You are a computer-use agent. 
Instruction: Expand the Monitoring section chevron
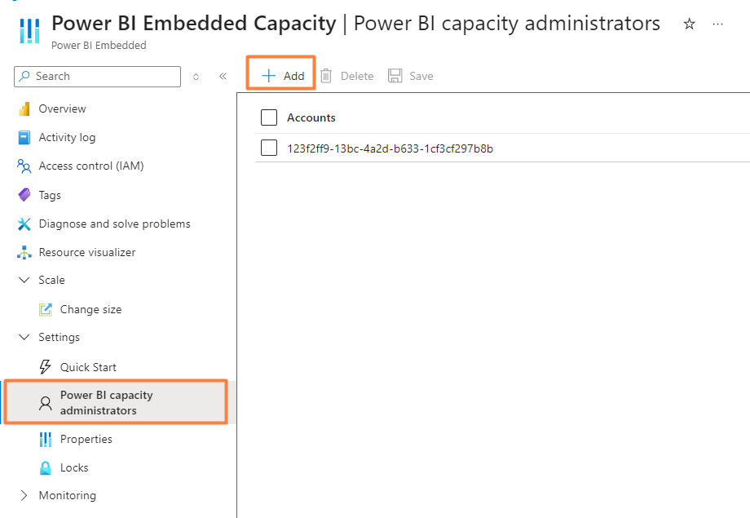point(24,496)
